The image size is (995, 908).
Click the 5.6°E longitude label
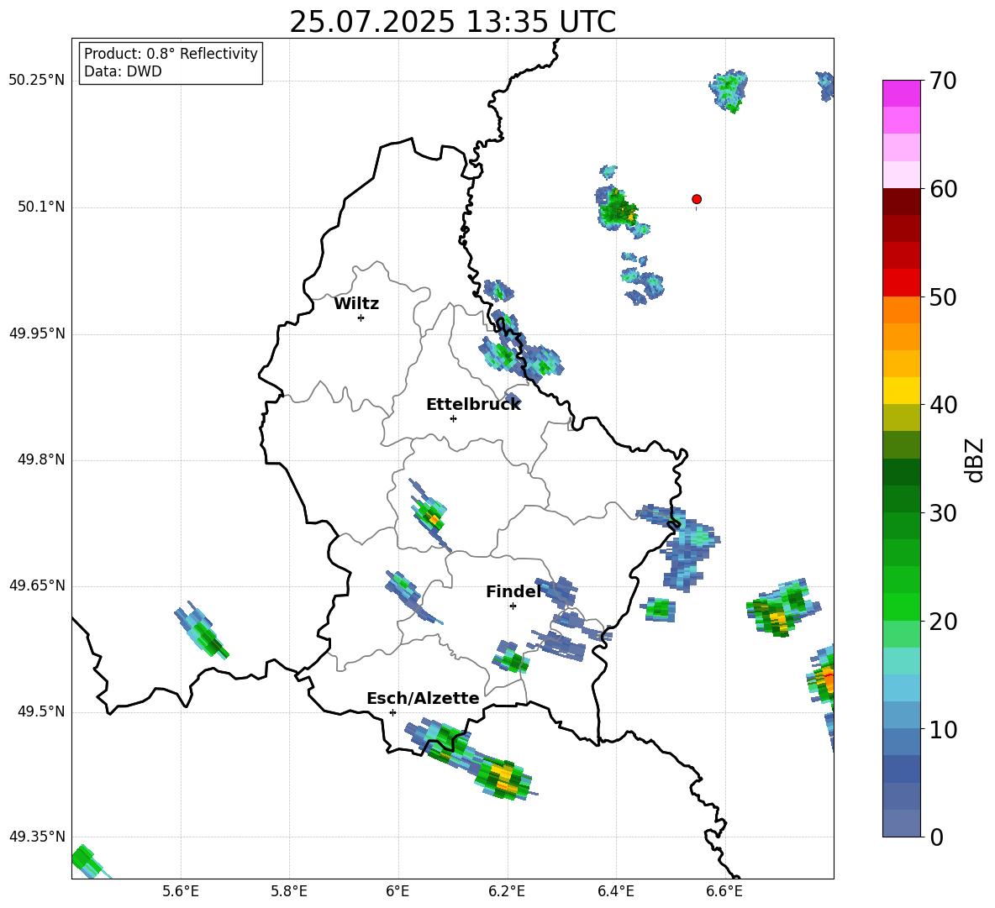pyautogui.click(x=181, y=891)
